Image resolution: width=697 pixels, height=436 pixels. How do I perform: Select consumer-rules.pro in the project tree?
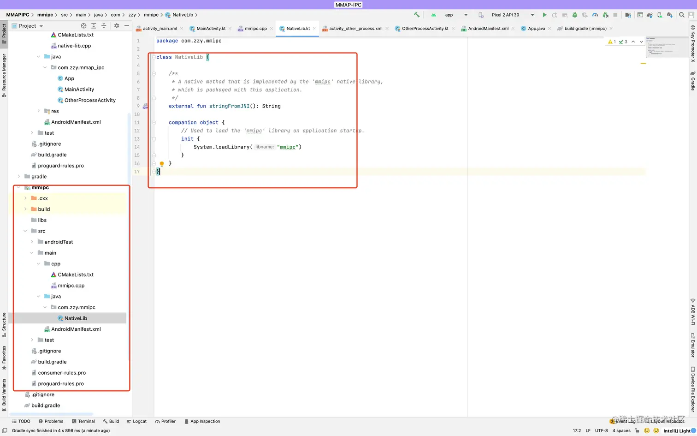click(x=62, y=373)
